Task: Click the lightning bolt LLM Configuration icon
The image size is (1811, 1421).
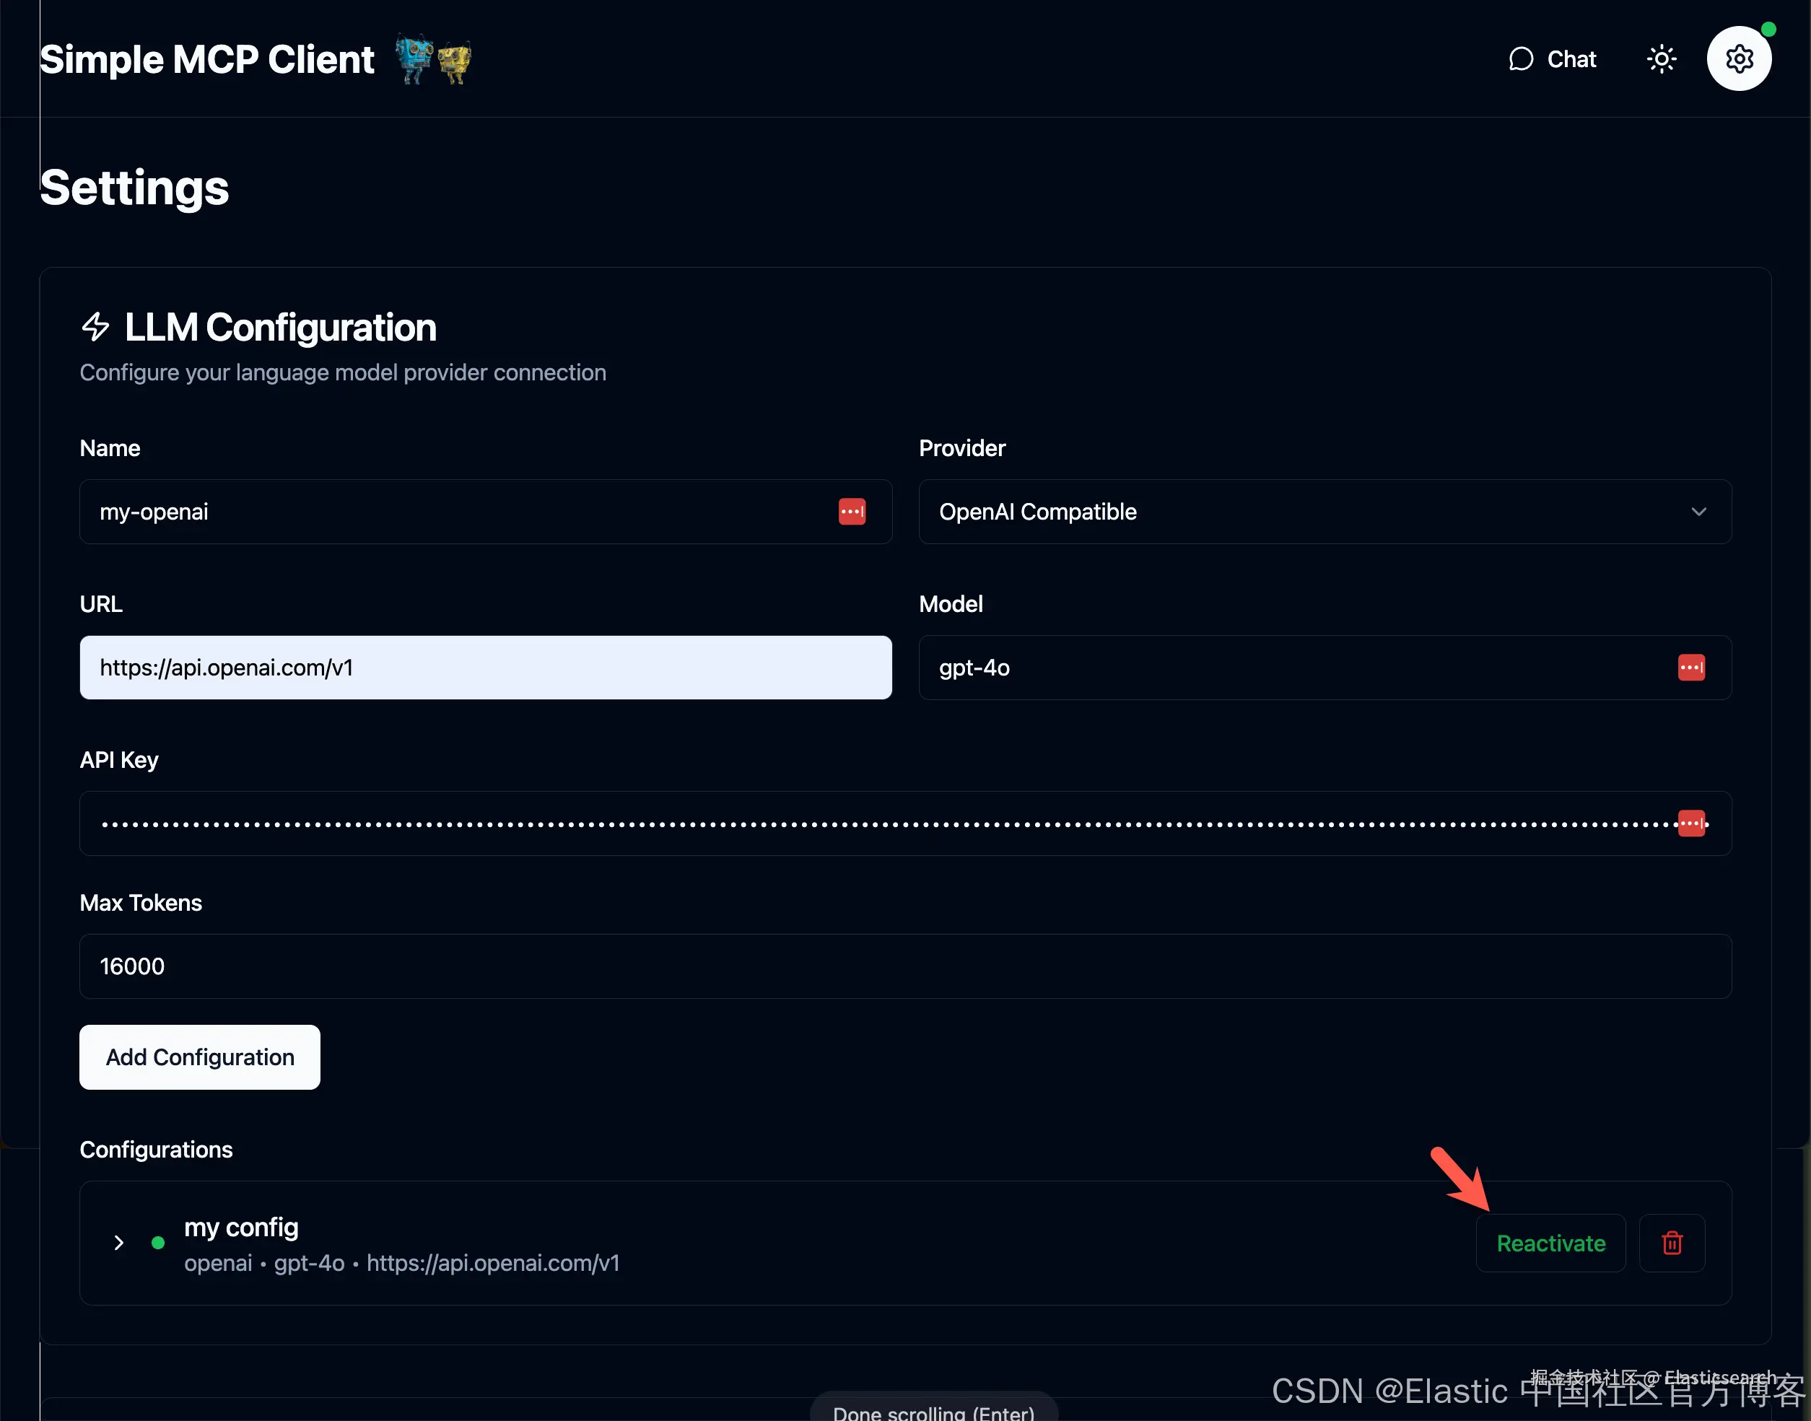Action: (96, 327)
